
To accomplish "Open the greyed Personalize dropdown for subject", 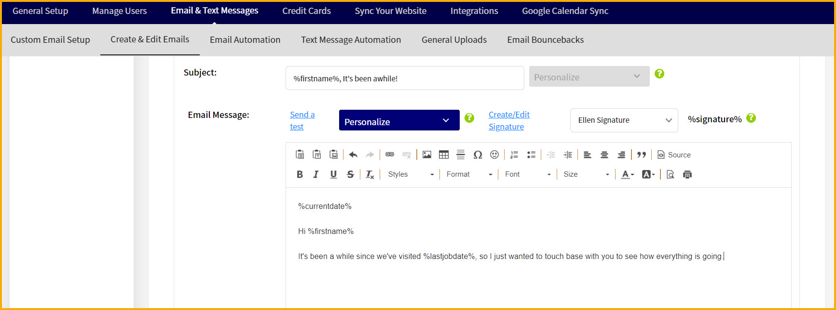I will pyautogui.click(x=589, y=77).
